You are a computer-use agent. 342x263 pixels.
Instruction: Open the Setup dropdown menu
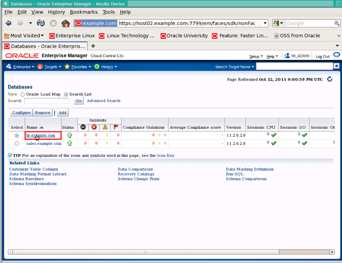pos(256,56)
